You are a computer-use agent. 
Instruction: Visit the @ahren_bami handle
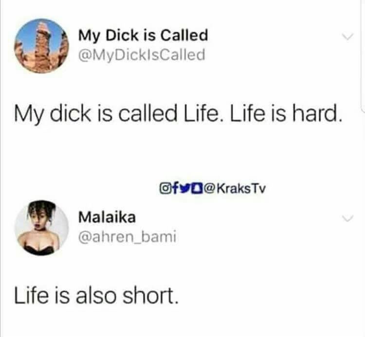point(127,237)
